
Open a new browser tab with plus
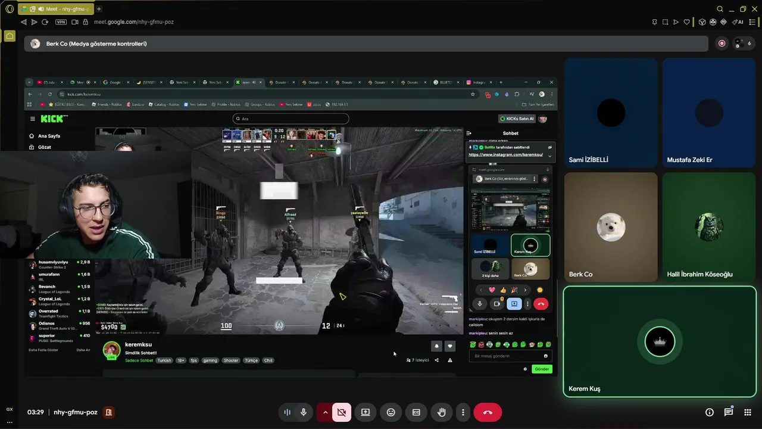tap(99, 9)
